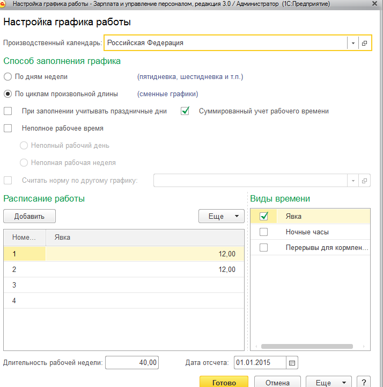Select the 'Ночные часы' label in the list
The width and height of the screenshot is (383, 387).
(x=307, y=232)
